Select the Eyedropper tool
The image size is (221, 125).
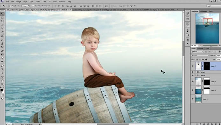click(3, 32)
